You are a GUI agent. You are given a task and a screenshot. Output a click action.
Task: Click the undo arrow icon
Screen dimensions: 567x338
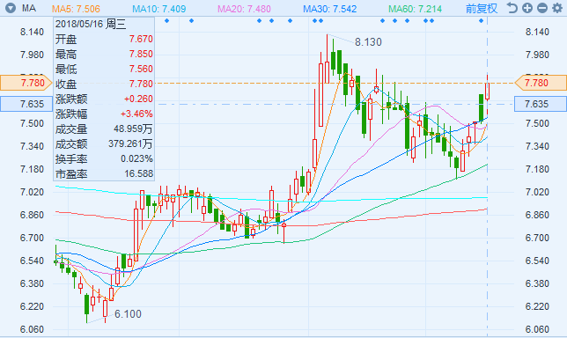click(512, 8)
